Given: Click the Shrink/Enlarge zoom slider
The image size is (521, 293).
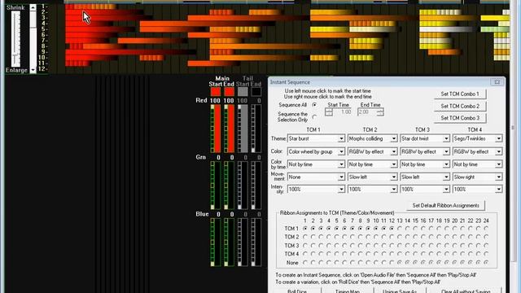Looking at the screenshot, I should 15,38.
